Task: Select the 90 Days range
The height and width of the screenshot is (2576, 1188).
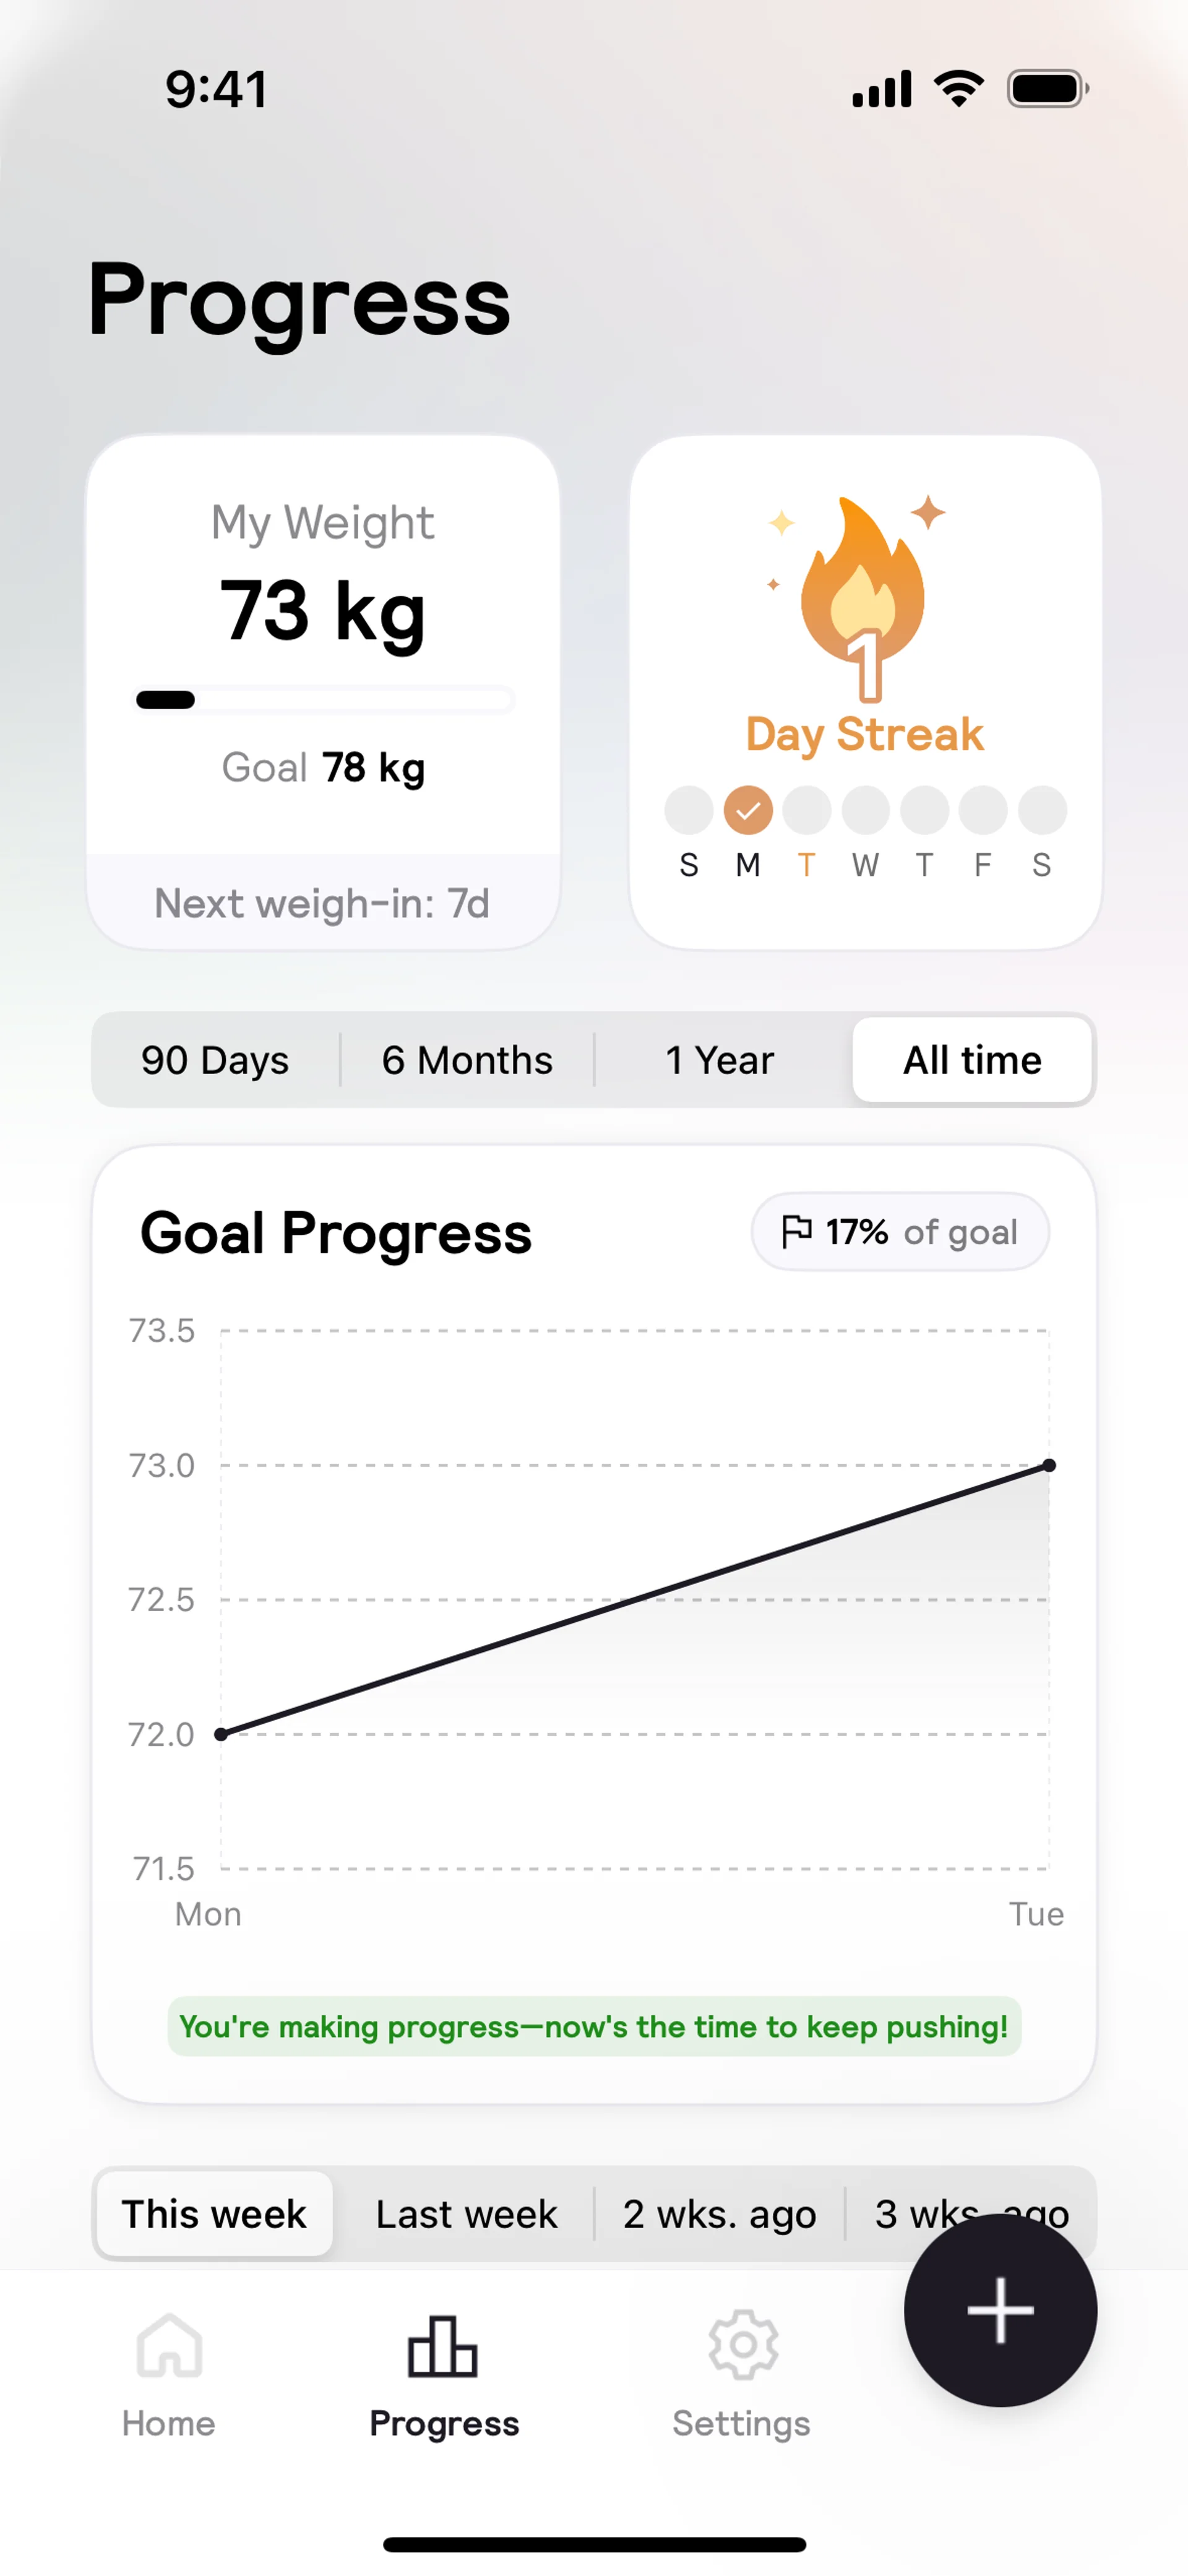Action: (x=215, y=1060)
